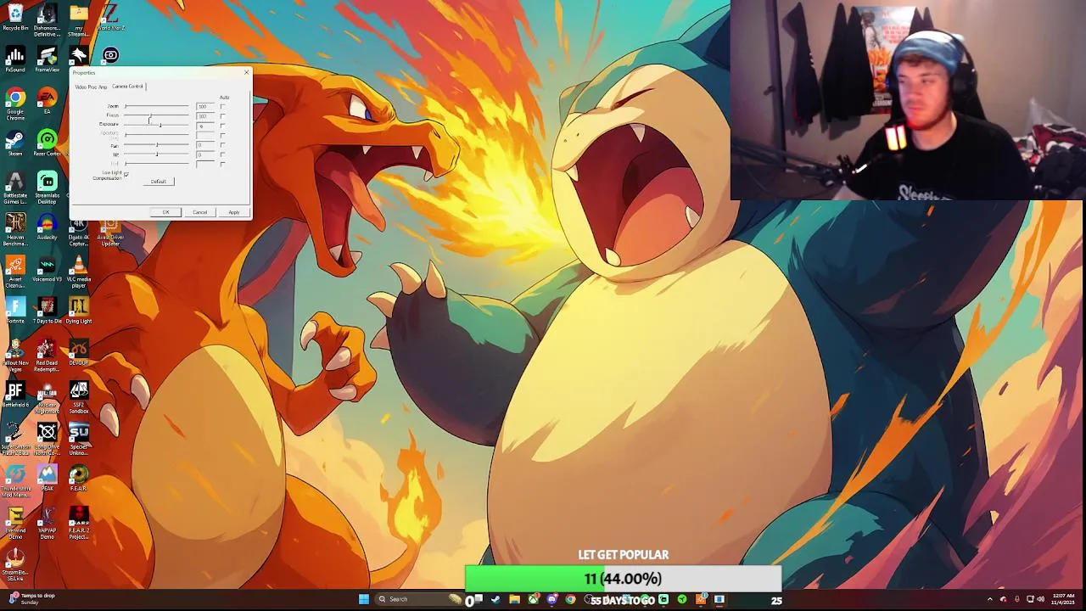Open the DEVOUR desktop shortcut
Image resolution: width=1086 pixels, height=611 pixels.
[x=79, y=351]
